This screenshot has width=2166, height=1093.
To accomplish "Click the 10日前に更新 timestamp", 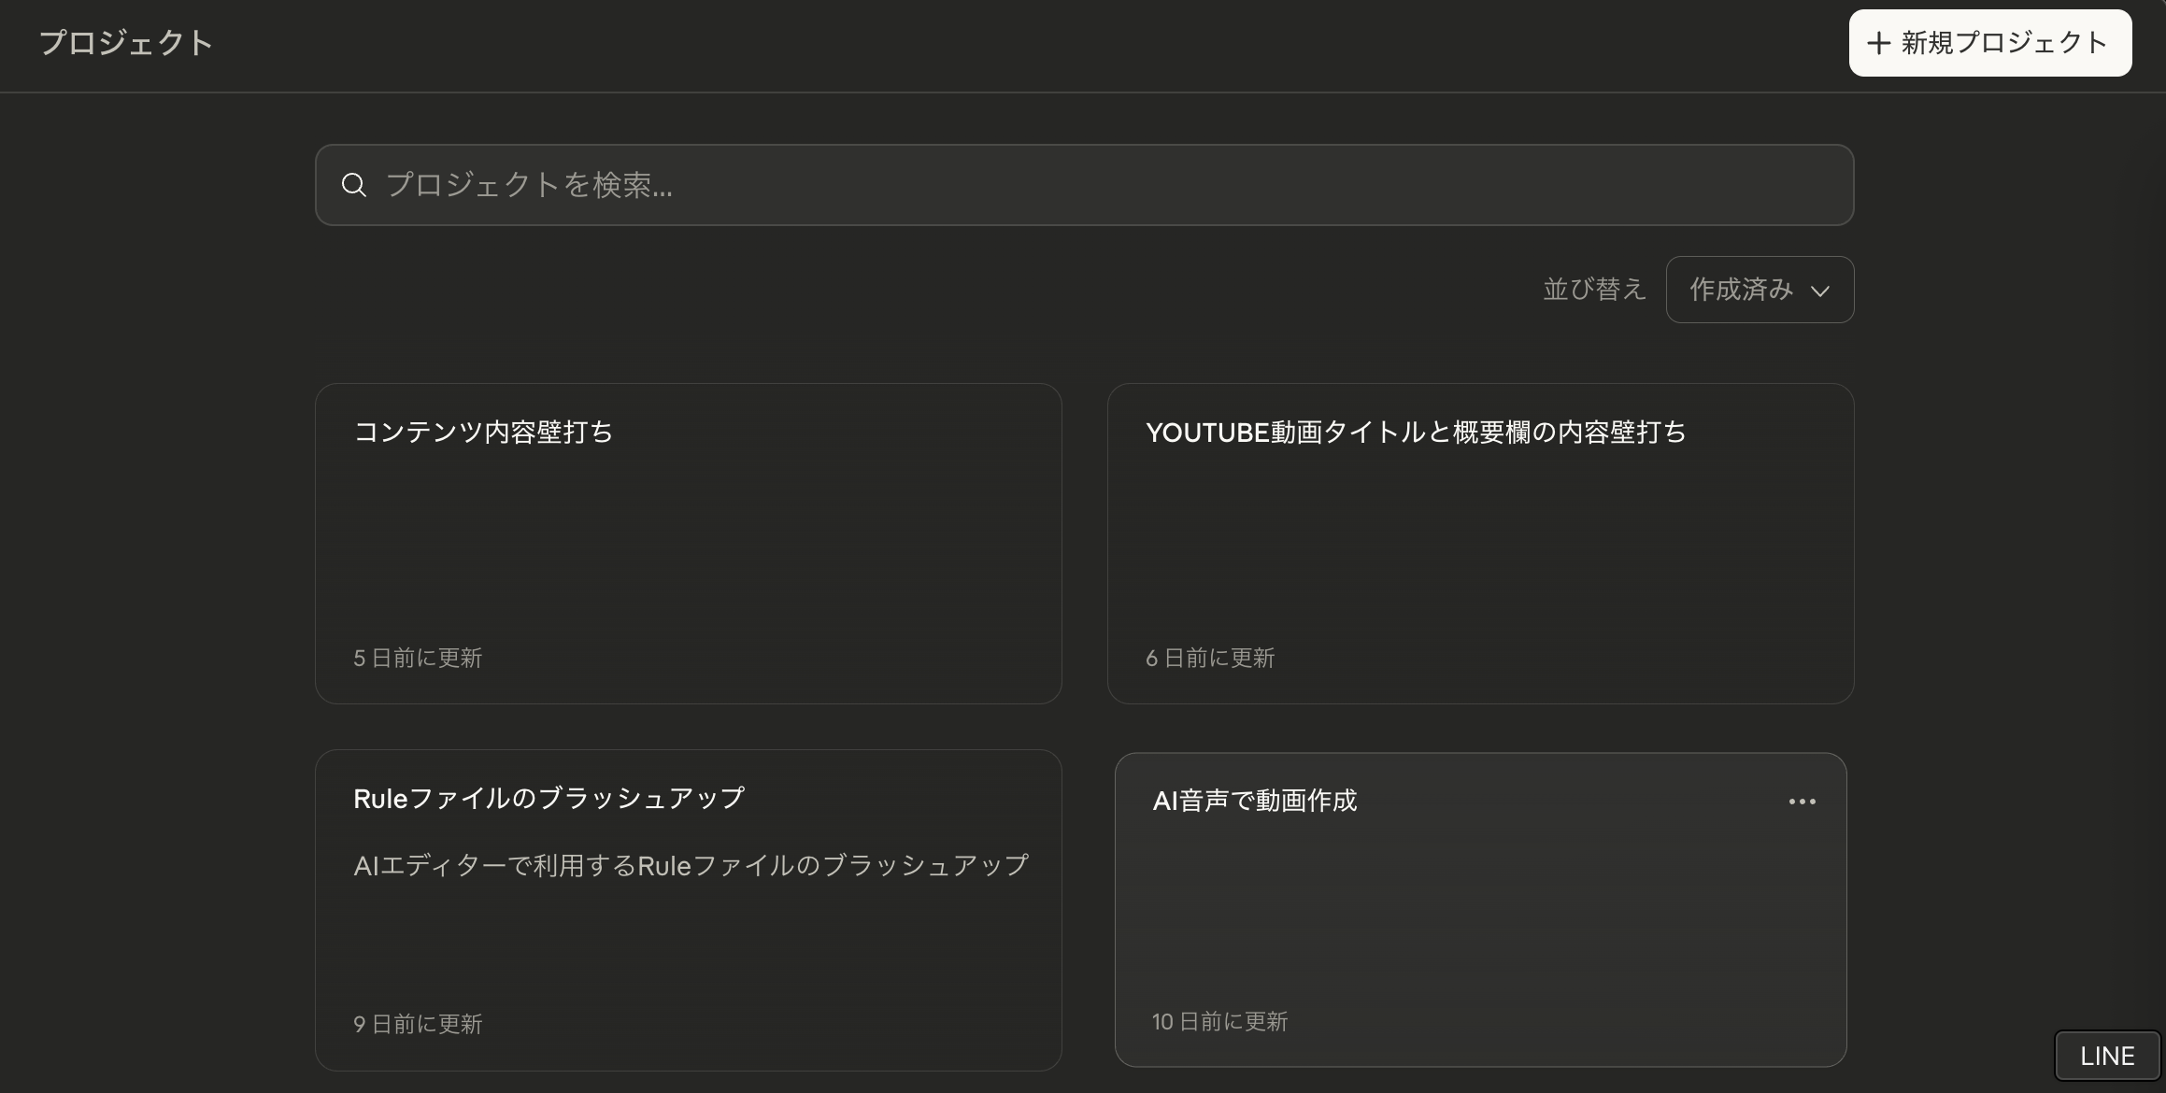I will point(1219,1022).
